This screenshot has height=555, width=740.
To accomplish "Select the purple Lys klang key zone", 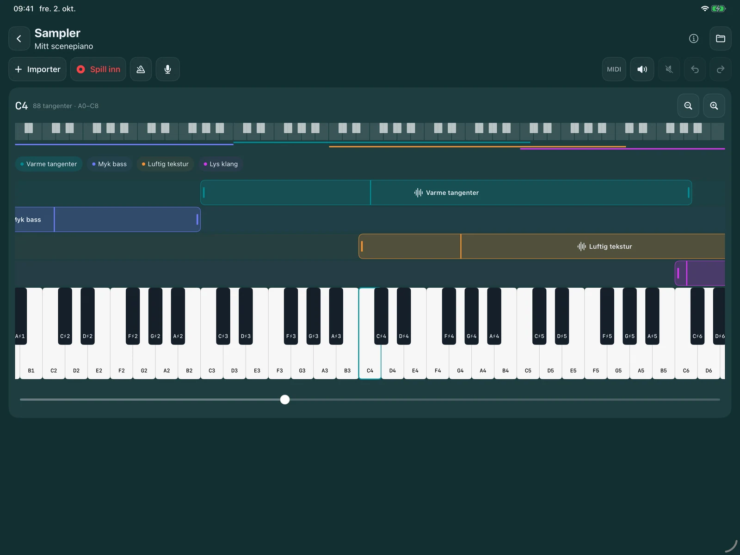I will [x=700, y=273].
